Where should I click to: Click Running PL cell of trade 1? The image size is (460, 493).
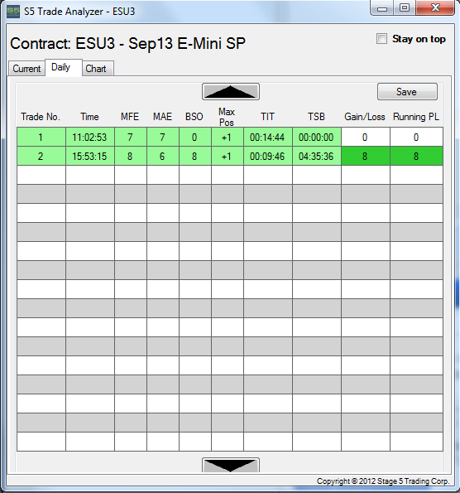pos(416,137)
